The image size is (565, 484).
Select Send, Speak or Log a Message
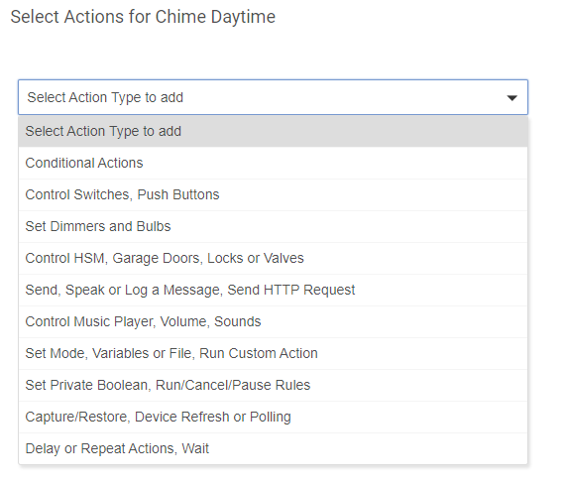pos(273,290)
